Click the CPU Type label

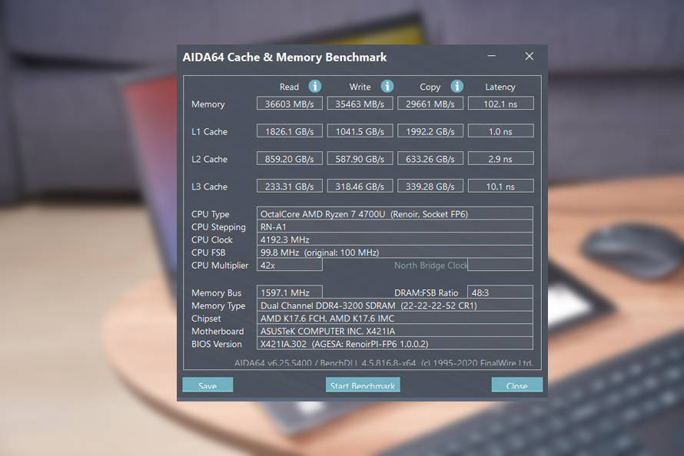point(211,214)
